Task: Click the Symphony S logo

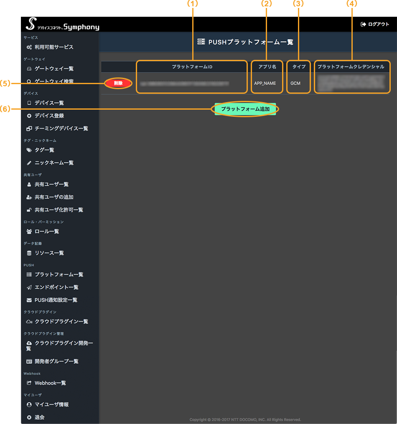Action: [31, 24]
